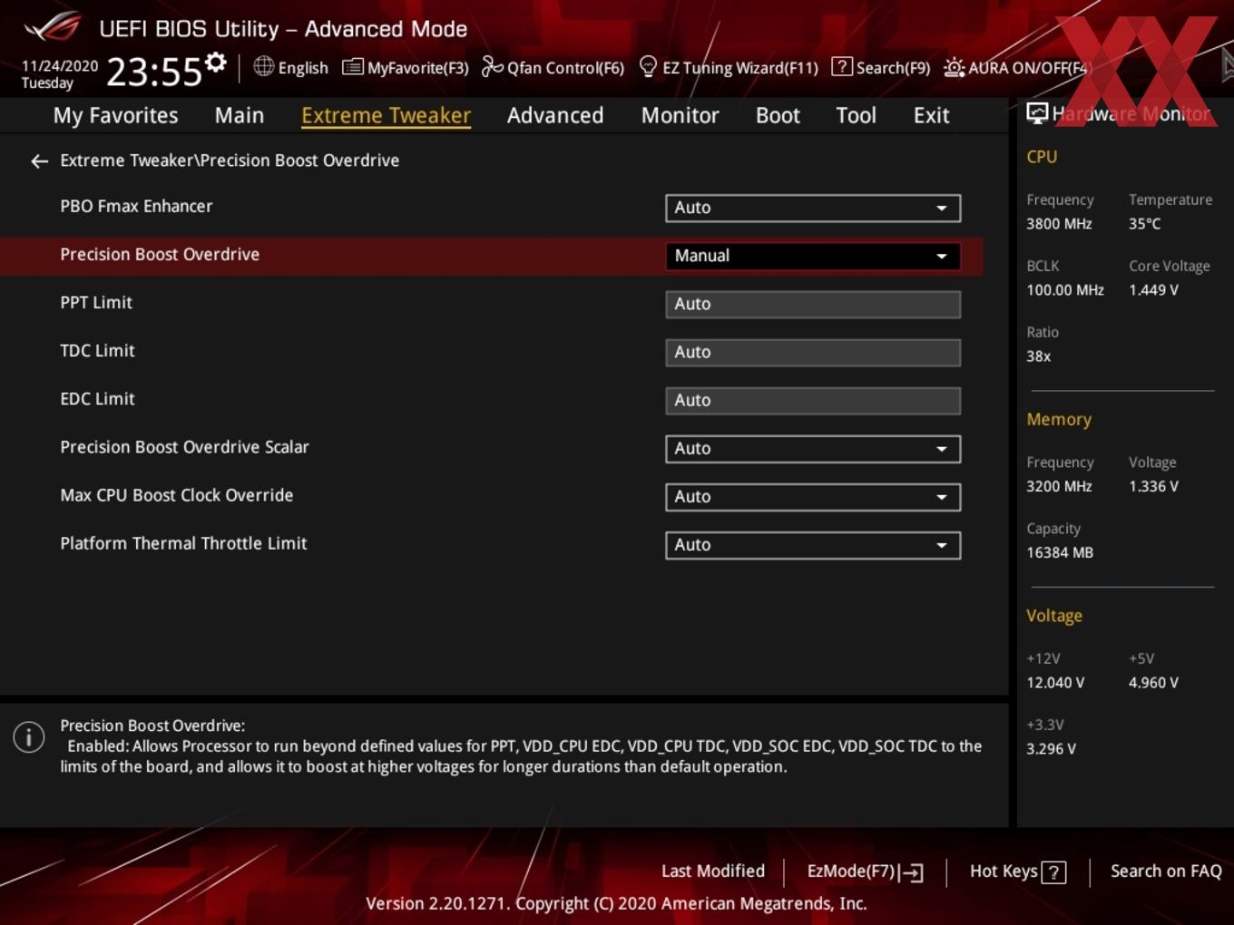Click the +5V reading 4.960 V

1153,683
